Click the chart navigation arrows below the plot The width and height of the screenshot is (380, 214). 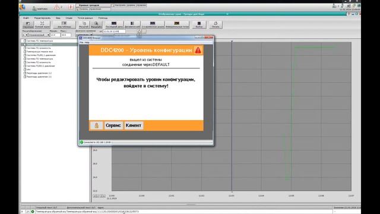(x=99, y=196)
